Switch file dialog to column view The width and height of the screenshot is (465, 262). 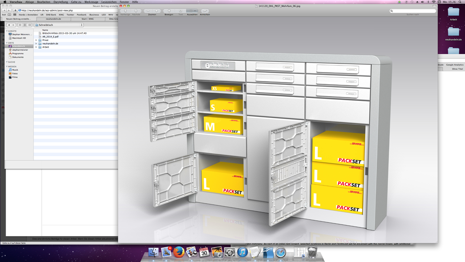29,25
